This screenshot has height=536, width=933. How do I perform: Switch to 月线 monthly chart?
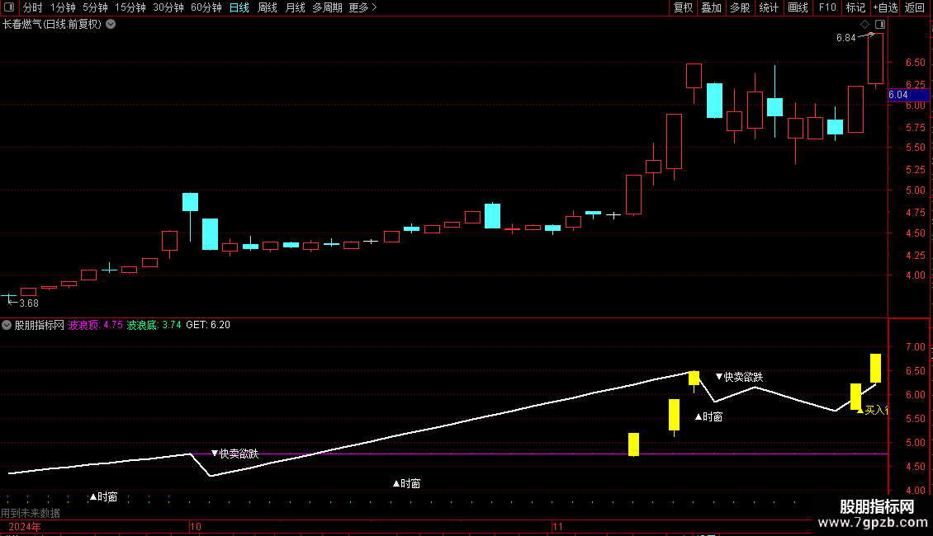click(x=295, y=7)
